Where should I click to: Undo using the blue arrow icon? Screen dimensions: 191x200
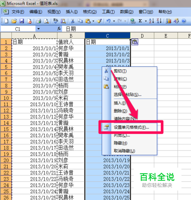coord(108,21)
